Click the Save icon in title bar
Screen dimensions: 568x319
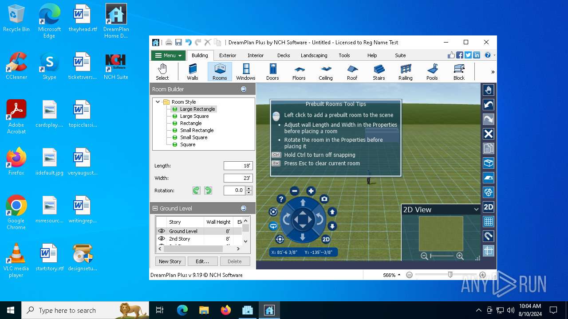(178, 43)
